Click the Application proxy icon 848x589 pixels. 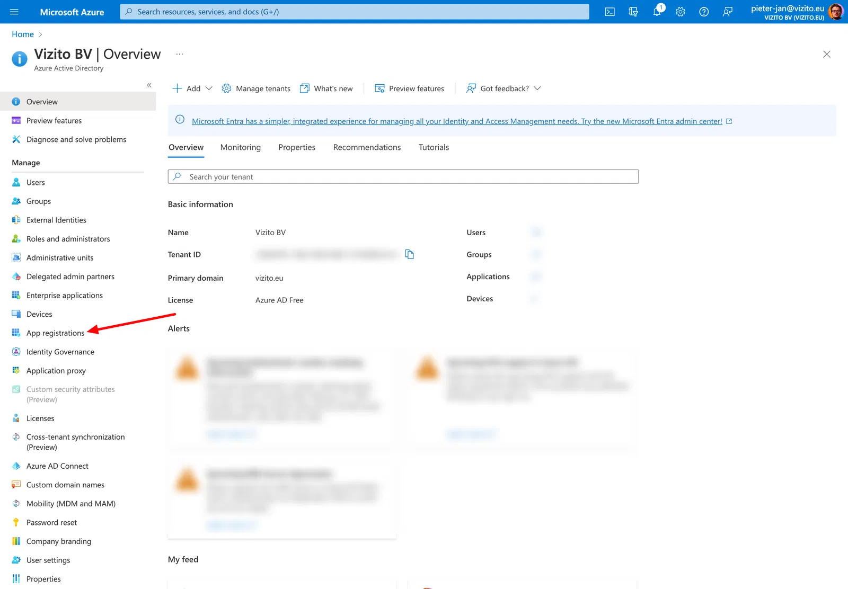coord(16,370)
